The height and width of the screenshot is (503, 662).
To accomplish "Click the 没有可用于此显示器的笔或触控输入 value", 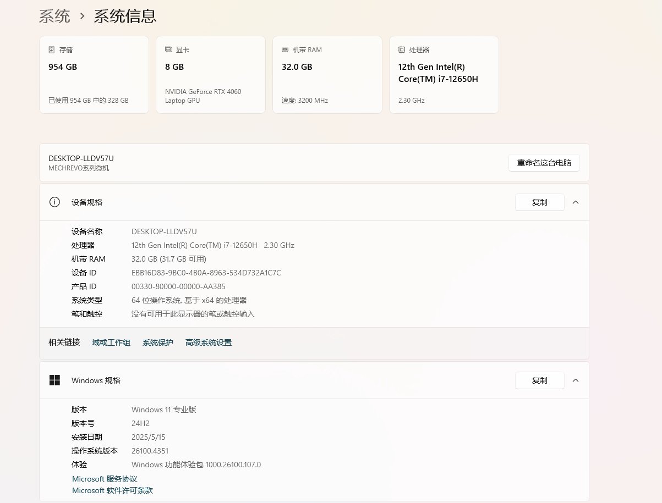I will [x=193, y=314].
